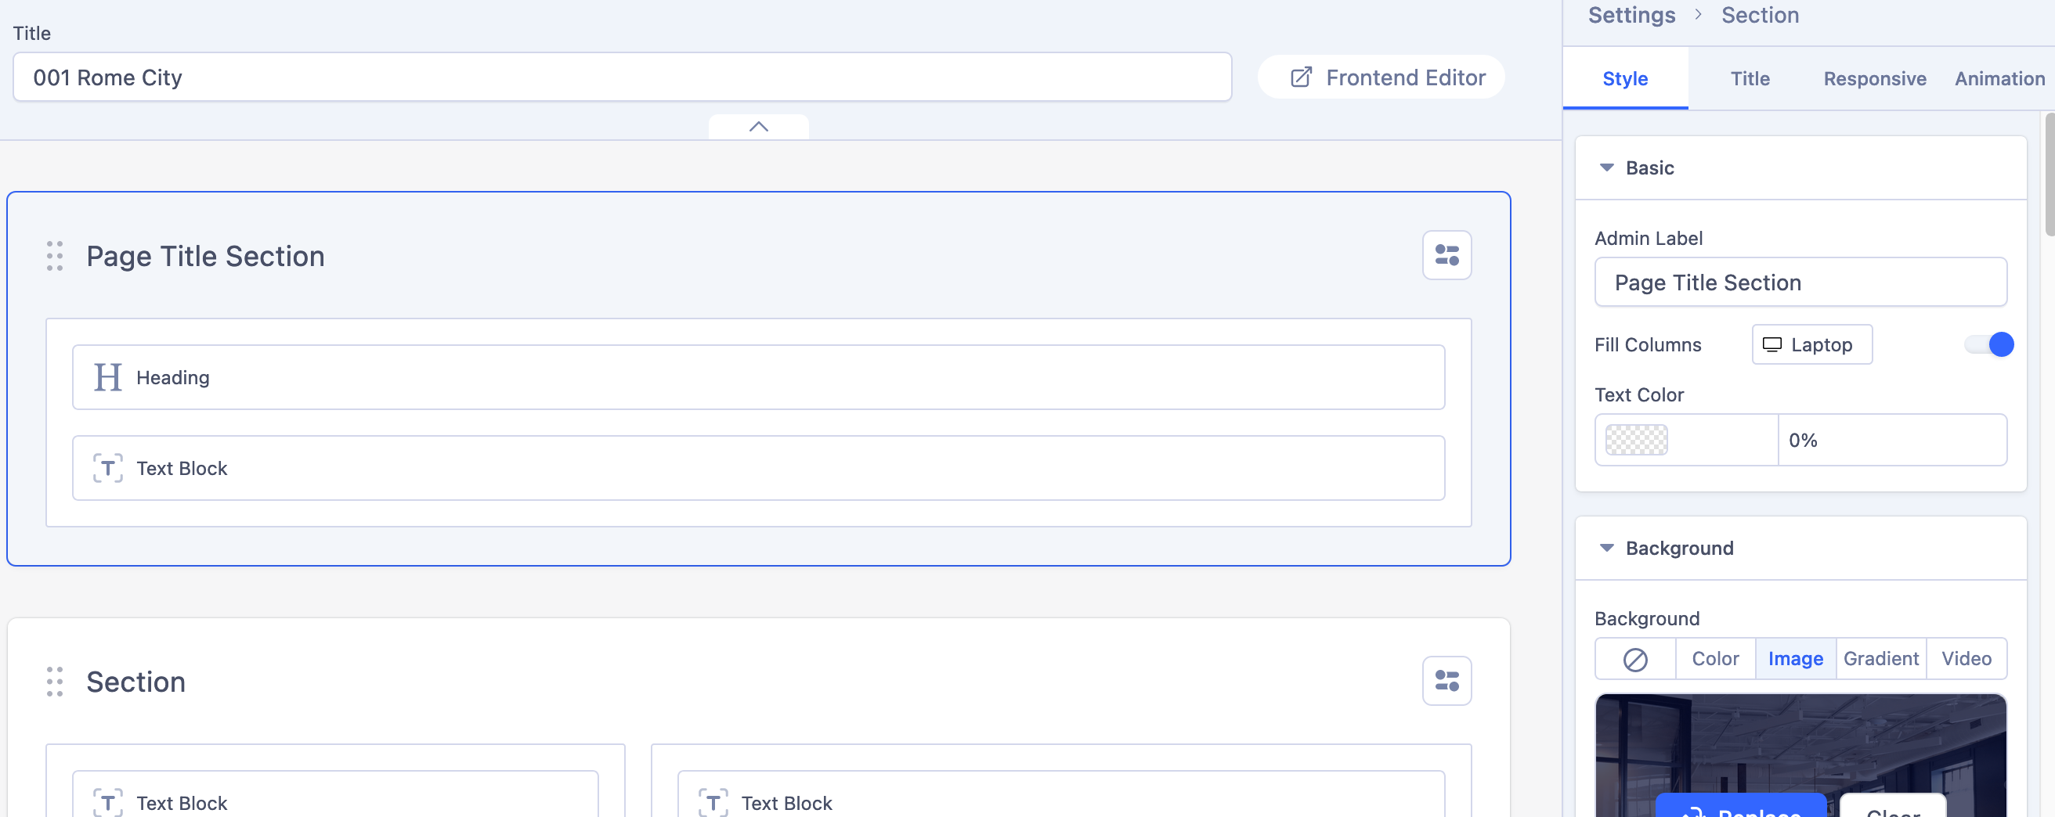Collapse the Basic settings group

pyautogui.click(x=1608, y=167)
